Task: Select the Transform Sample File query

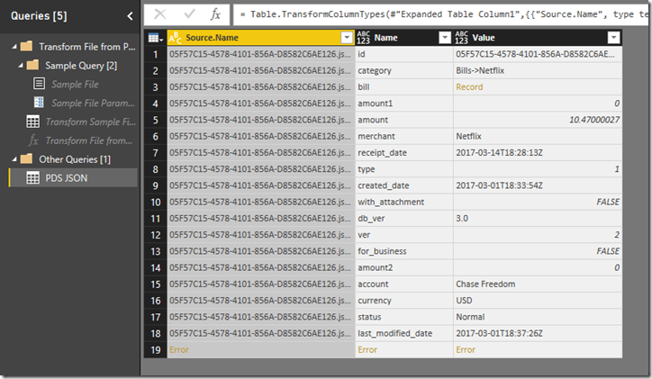Action: [90, 122]
